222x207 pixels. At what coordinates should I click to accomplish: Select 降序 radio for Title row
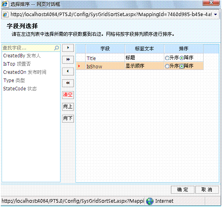click(182, 58)
